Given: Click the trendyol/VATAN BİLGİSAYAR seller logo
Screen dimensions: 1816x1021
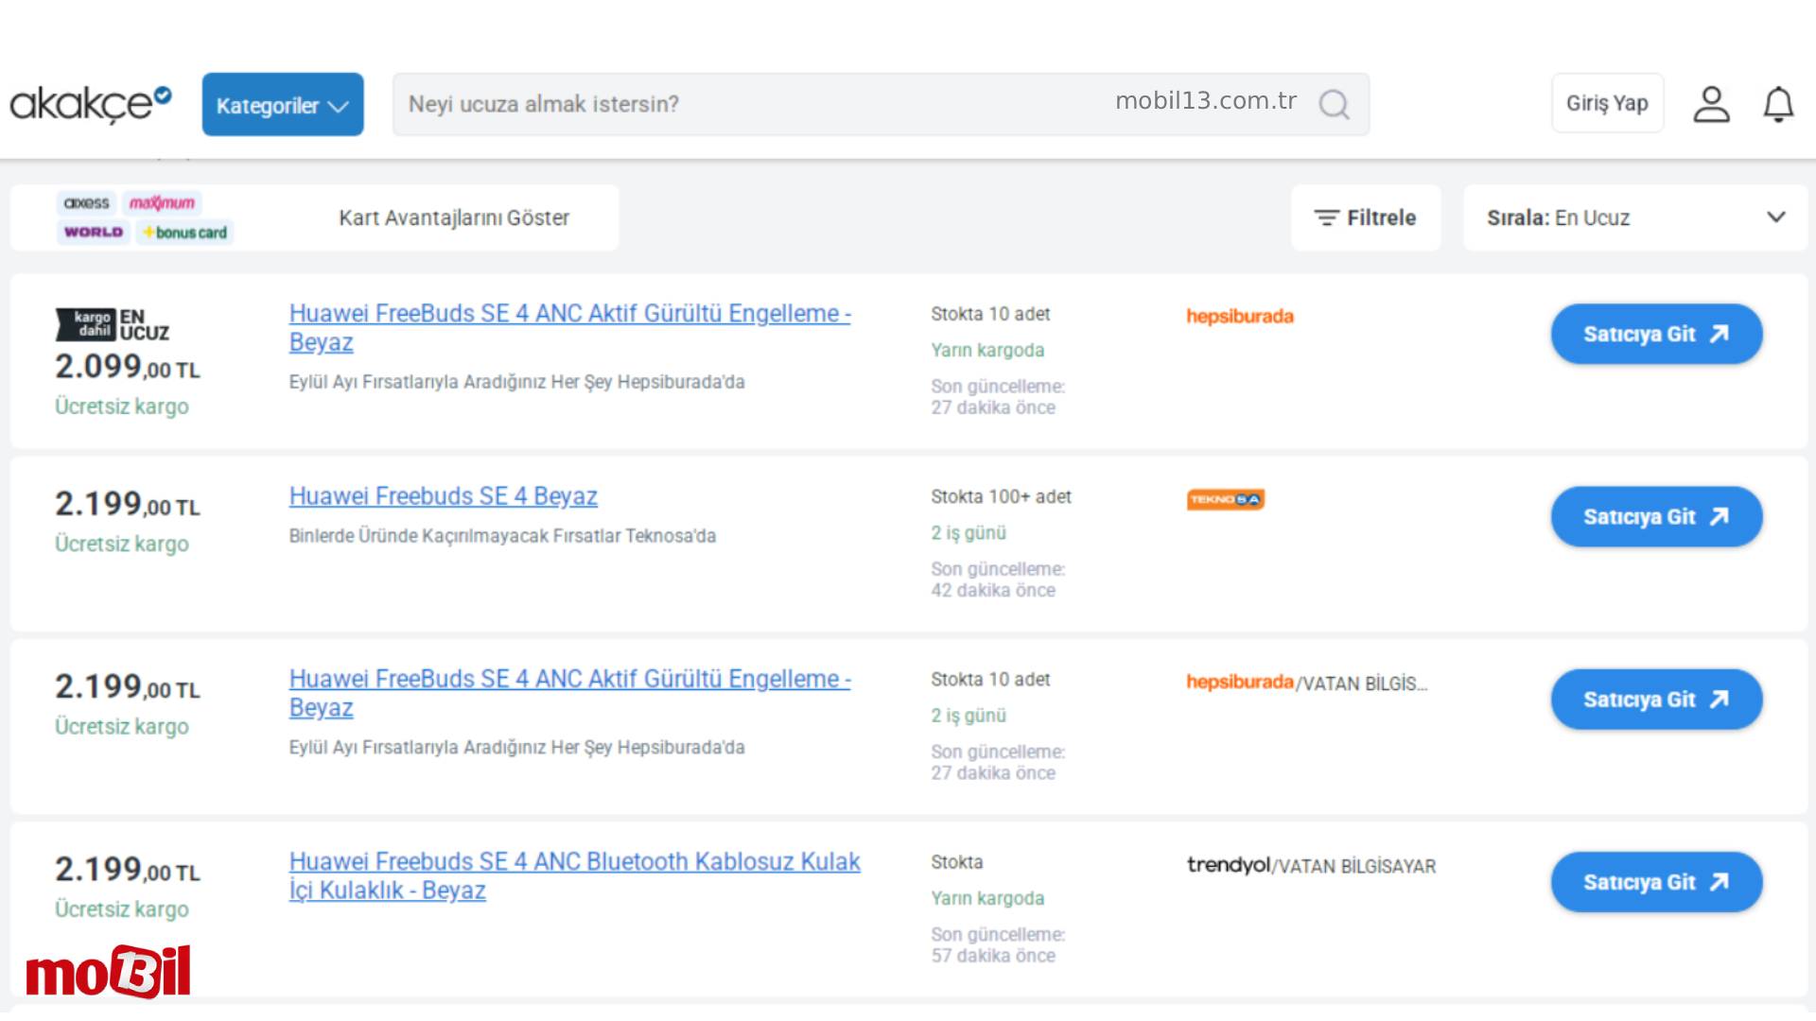Looking at the screenshot, I should point(1311,865).
